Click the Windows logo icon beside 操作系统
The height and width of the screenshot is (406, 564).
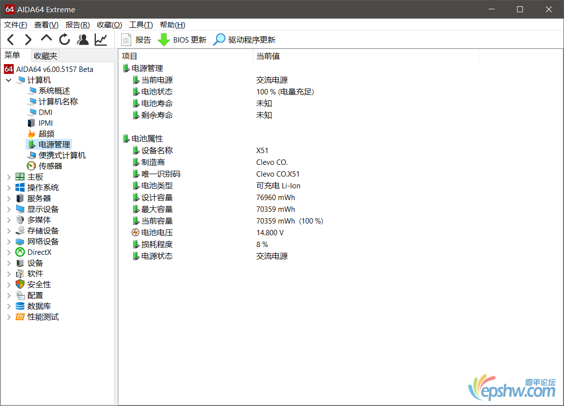20,187
